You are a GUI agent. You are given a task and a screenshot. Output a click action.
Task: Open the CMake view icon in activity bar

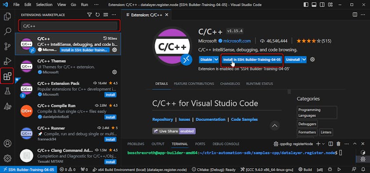[7, 106]
